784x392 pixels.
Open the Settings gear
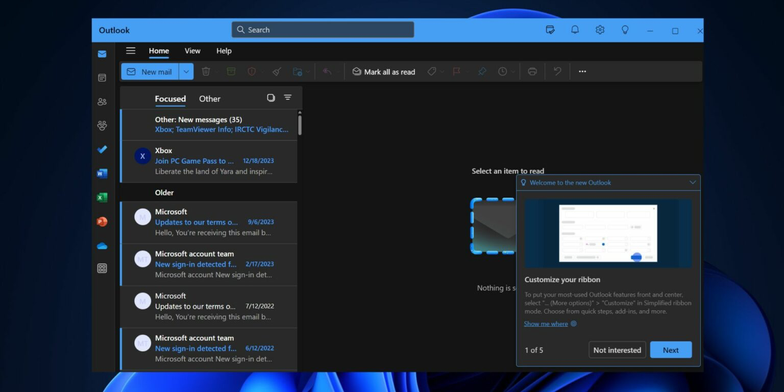600,30
